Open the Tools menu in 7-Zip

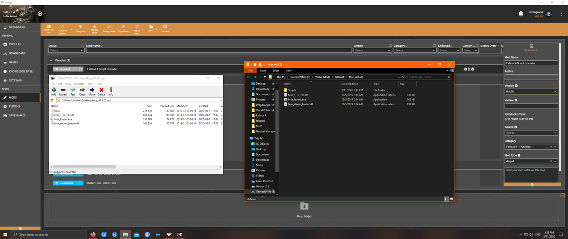(x=91, y=84)
